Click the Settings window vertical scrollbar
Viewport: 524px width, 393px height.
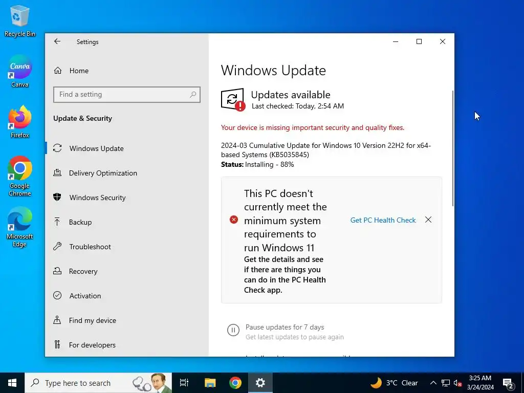click(453, 149)
